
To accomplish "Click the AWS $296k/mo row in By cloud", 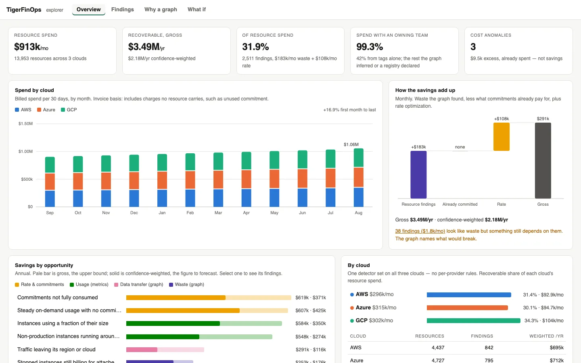I will click(x=457, y=294).
